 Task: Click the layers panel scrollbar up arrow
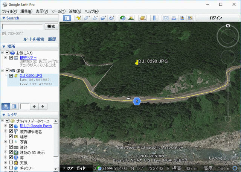point(56,121)
